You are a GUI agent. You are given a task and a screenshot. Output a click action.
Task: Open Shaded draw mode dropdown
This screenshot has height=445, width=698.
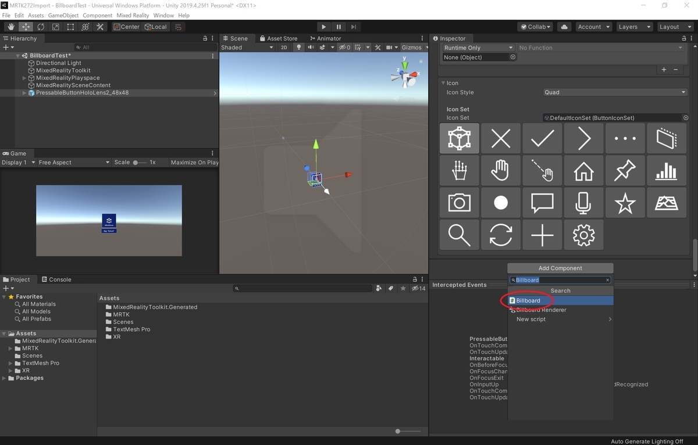[x=247, y=48]
